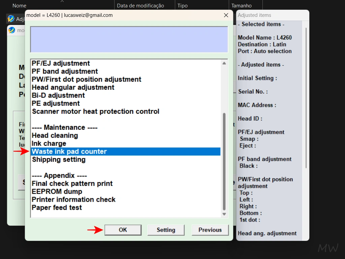Viewport: 345px width, 259px height.
Task: Select Scanner motor heat protection control
Action: [x=95, y=112]
